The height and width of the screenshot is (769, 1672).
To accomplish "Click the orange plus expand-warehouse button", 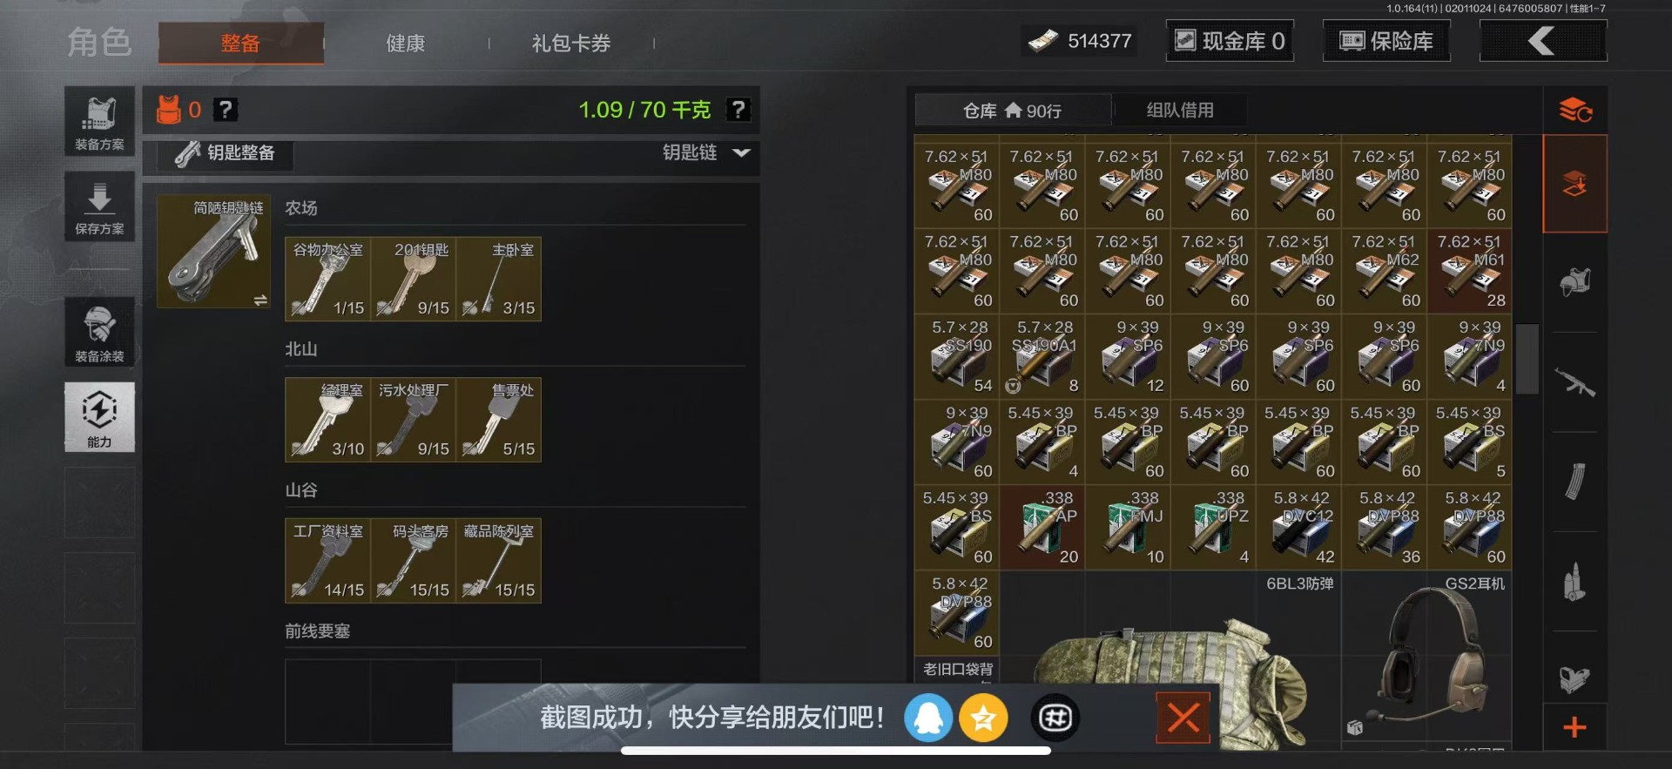I will (x=1574, y=727).
